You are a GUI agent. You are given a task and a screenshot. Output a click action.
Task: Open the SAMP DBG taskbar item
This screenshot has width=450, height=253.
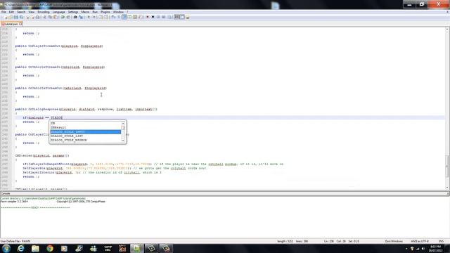pyautogui.click(x=108, y=248)
